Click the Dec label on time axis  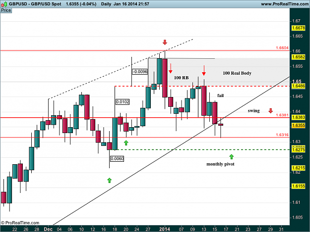48,229
